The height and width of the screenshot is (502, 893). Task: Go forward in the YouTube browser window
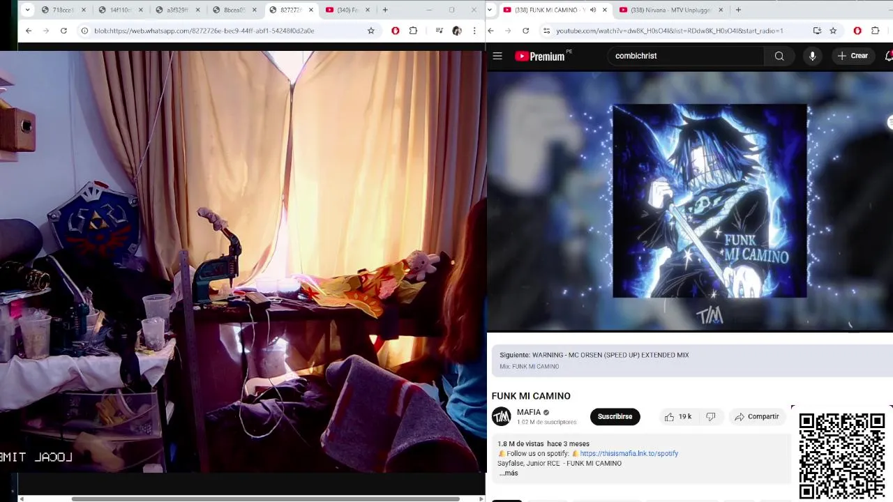(x=507, y=31)
